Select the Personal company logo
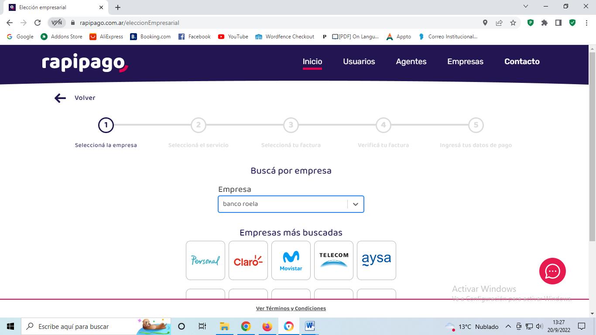This screenshot has width=596, height=335. 206,260
